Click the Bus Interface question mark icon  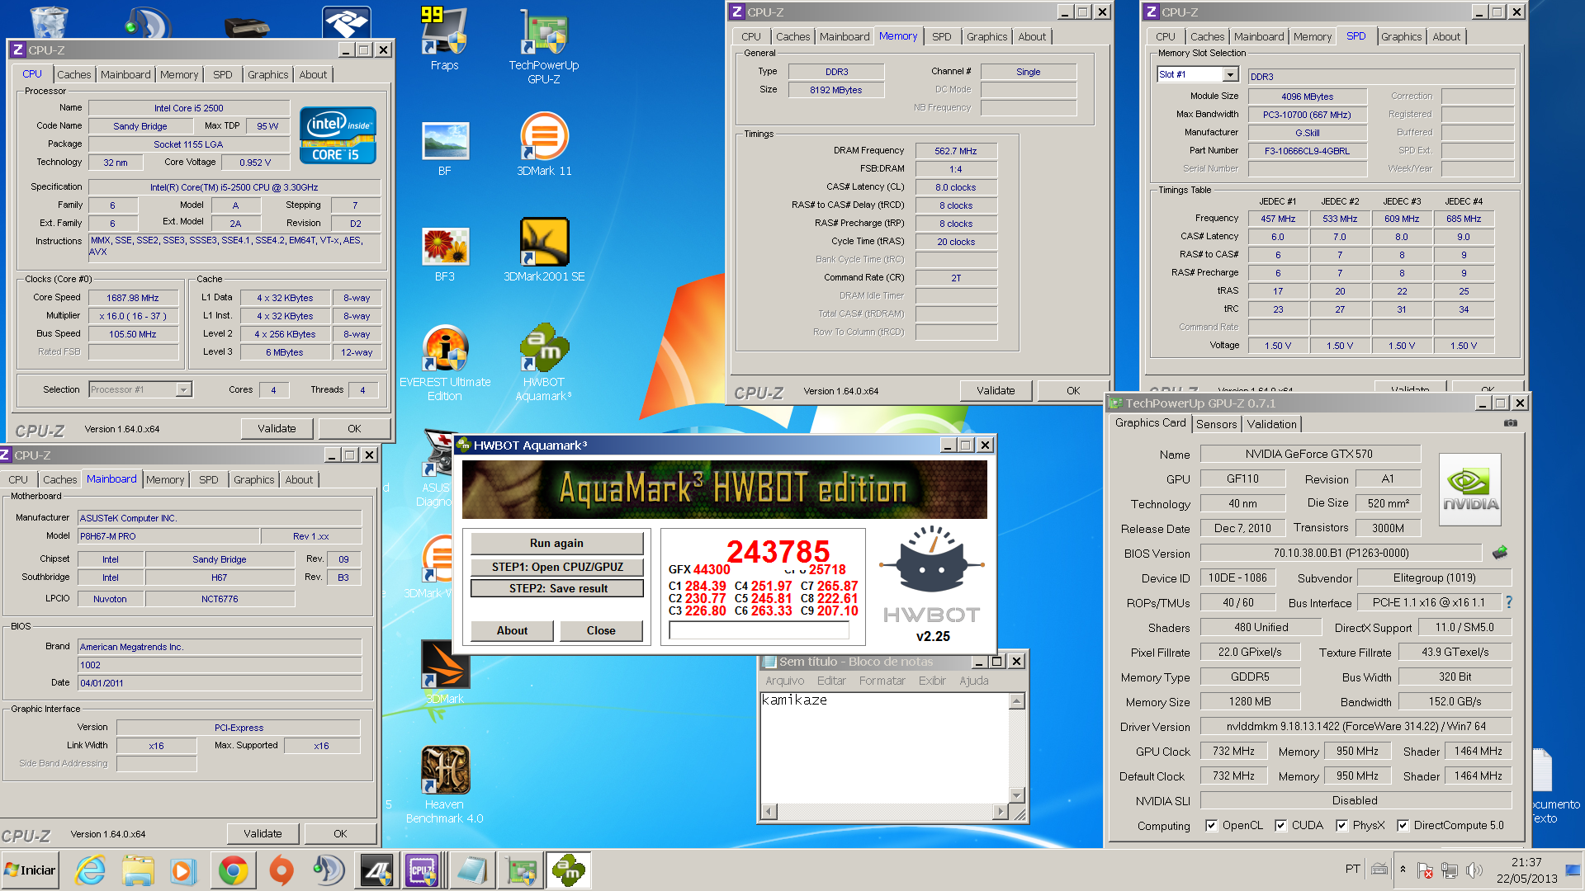[x=1509, y=602]
